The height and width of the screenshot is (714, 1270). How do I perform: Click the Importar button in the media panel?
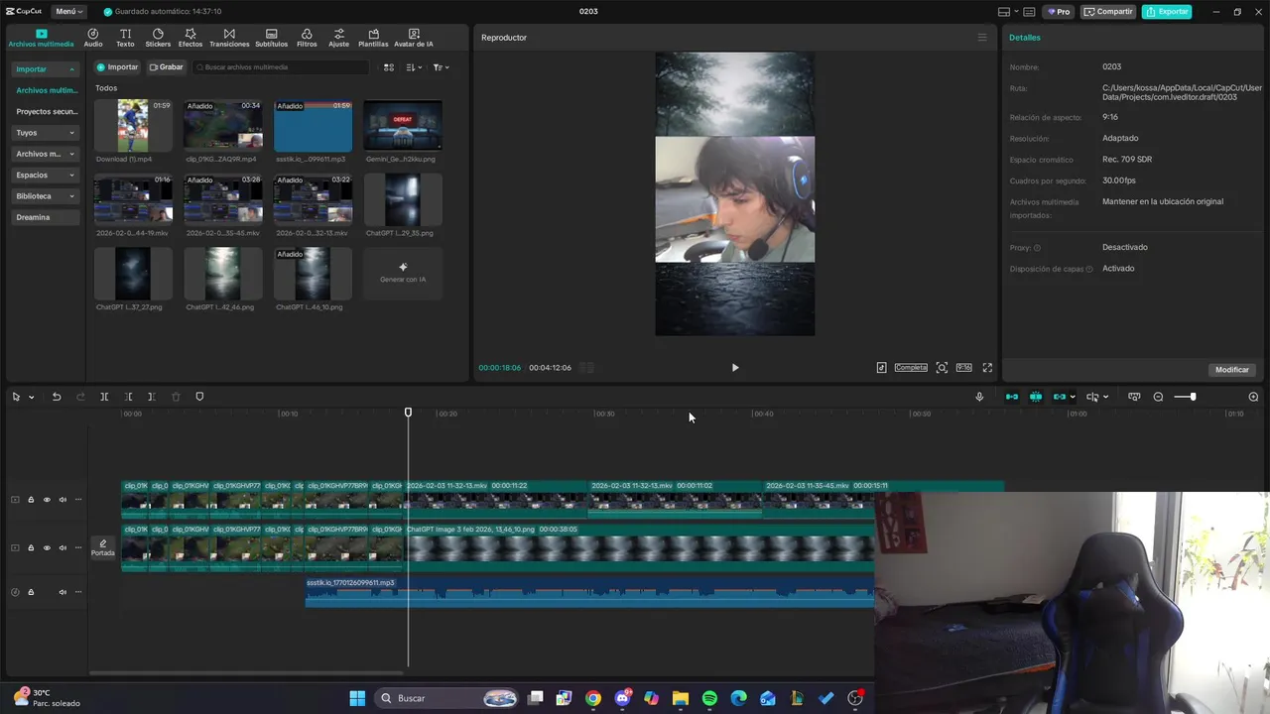[x=117, y=67]
